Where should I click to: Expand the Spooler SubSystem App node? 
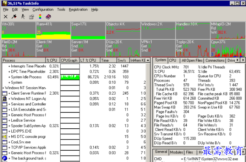pyautogui.click(x=9, y=126)
